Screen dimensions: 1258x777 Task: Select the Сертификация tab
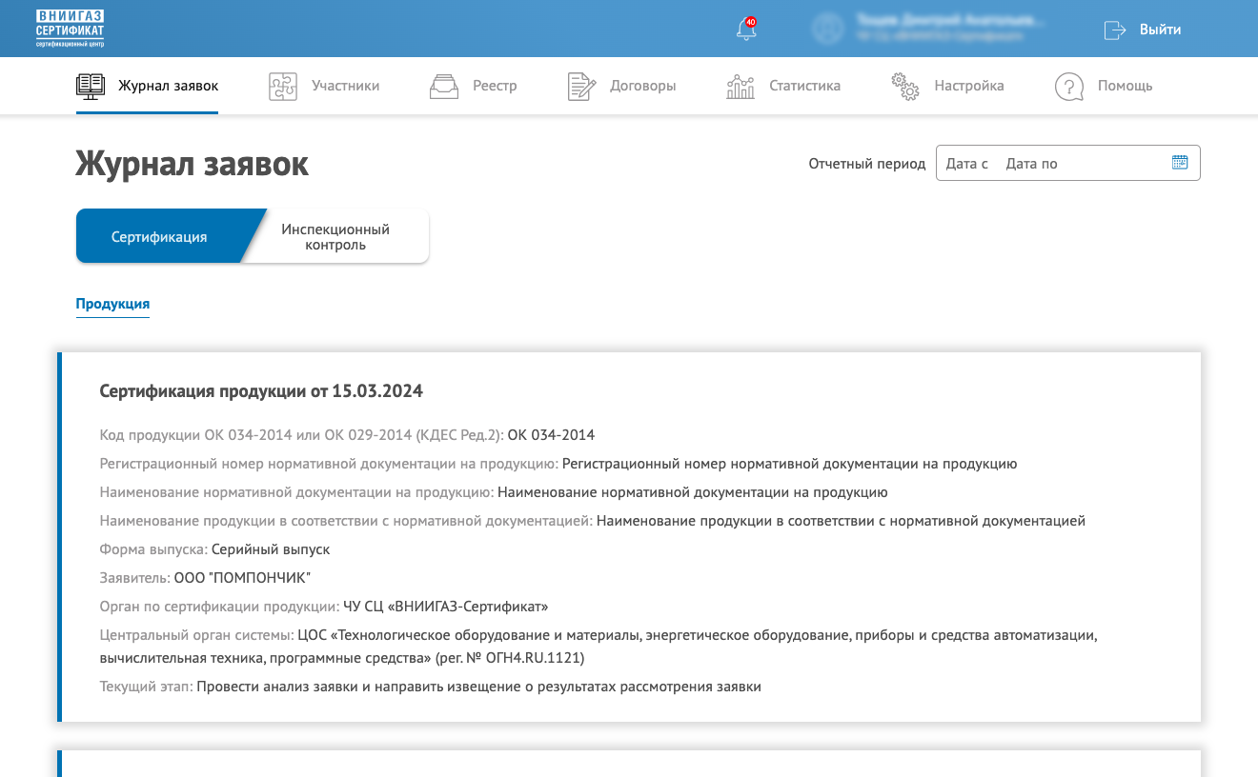coord(159,237)
